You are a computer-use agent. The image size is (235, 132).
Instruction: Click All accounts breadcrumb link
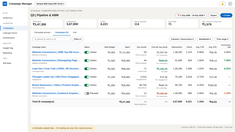(x=35, y=11)
